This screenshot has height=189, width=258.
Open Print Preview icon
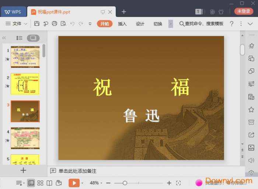(63, 24)
